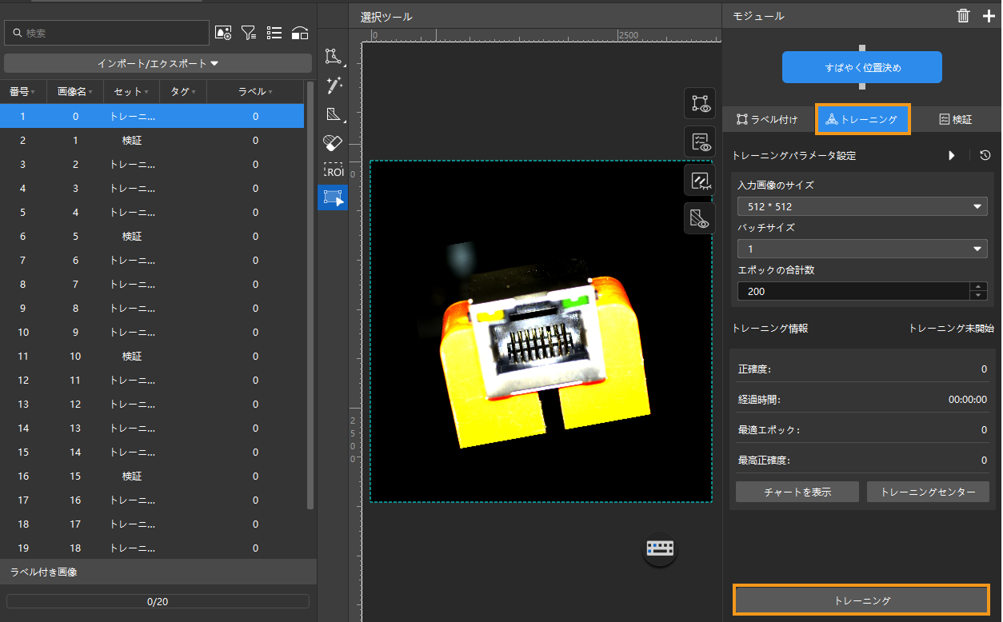This screenshot has height=622, width=1003.
Task: Switch to the ラベル付け tab
Action: (x=767, y=119)
